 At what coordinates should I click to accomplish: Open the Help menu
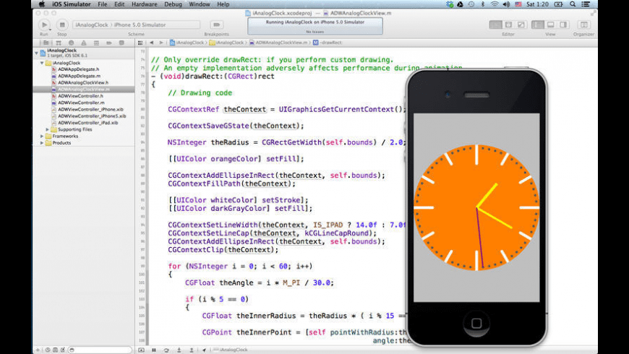(x=223, y=4)
